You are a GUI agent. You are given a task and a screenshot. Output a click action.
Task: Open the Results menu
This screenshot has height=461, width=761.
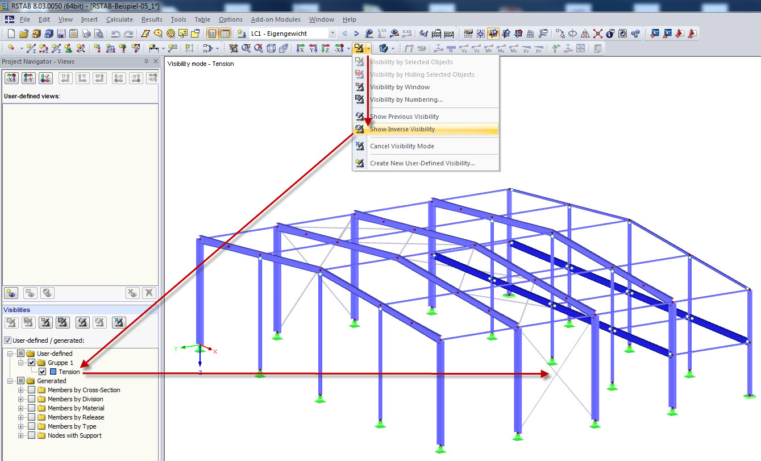[x=152, y=19]
